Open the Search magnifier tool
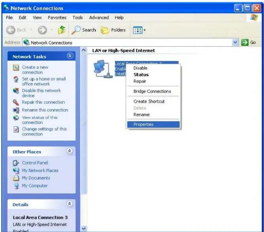The width and height of the screenshot is (264, 232). pyautogui.click(x=84, y=30)
